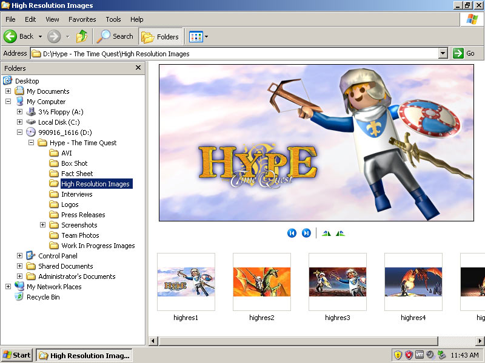Click the High Resolution Images taskbar button
Image resolution: width=485 pixels, height=363 pixels.
pos(84,356)
